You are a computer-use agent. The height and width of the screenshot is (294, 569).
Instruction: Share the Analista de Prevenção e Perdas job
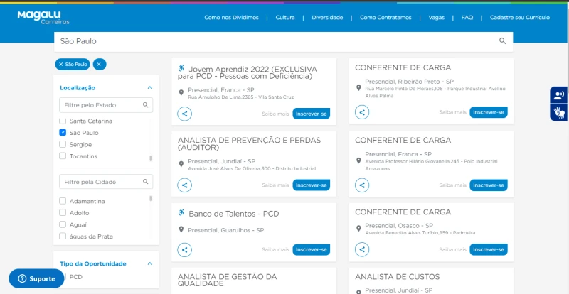coord(184,185)
